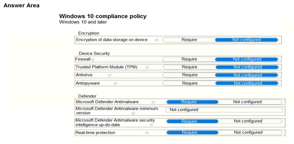
Task: Click info icon beside Encryption of data storage
Action: 157,40
